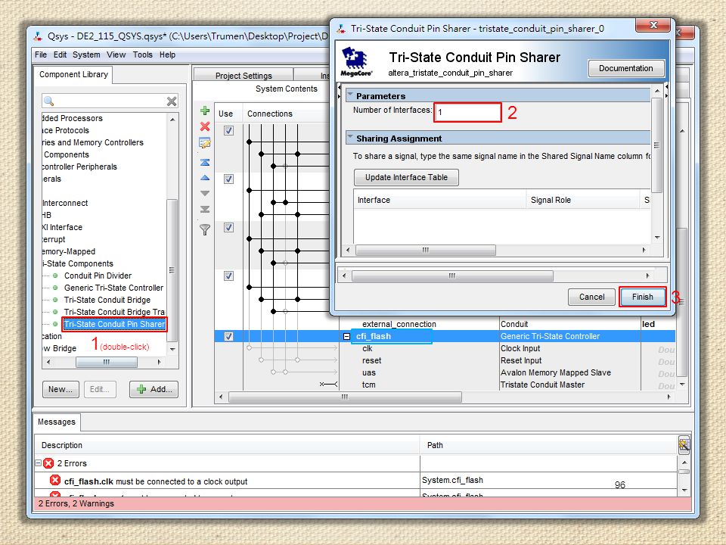
Task: Click the System Contents horizontal scrollbar thumb
Action: (x=345, y=397)
